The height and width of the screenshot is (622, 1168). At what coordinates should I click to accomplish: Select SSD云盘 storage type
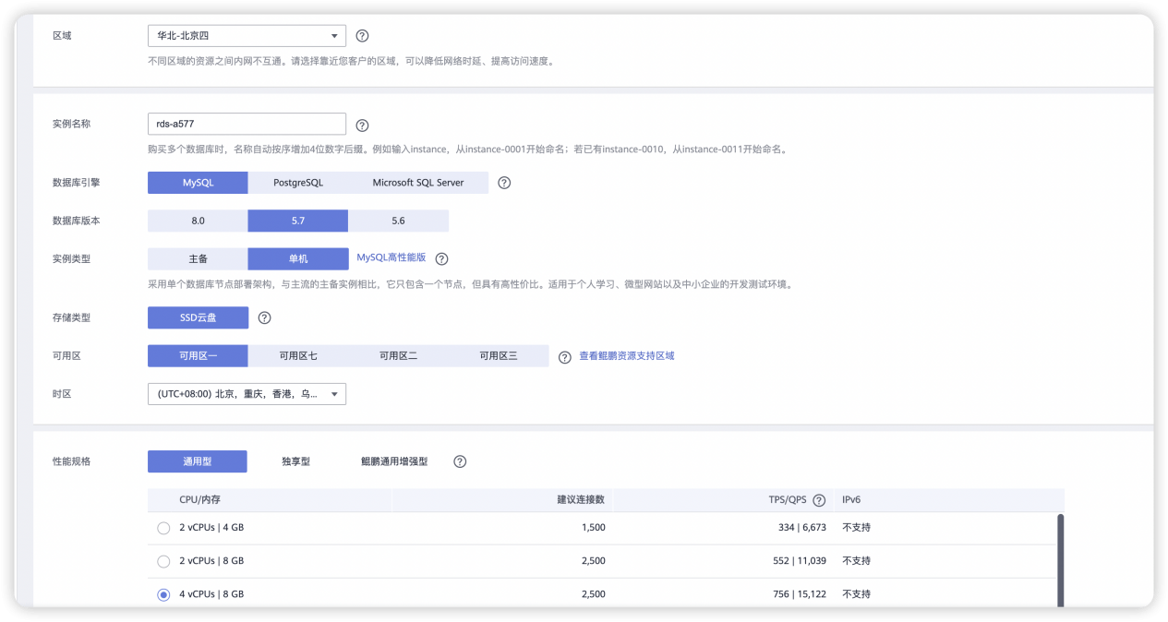pos(198,317)
